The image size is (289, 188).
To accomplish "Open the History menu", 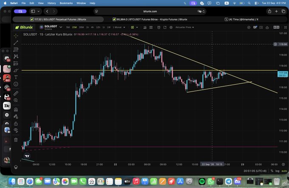I will pyautogui.click(x=51, y=3).
